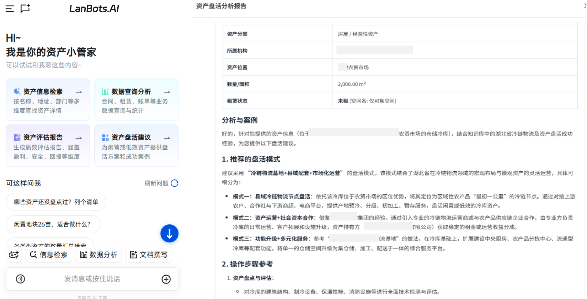587x299 pixels.
Task: Switch to 文档撰写 mode
Action: 149,255
